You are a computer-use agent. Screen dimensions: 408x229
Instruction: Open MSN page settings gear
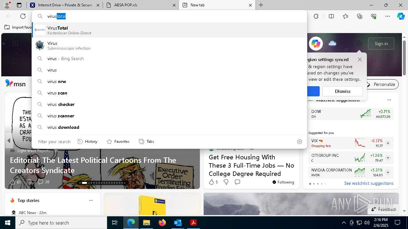(359, 44)
